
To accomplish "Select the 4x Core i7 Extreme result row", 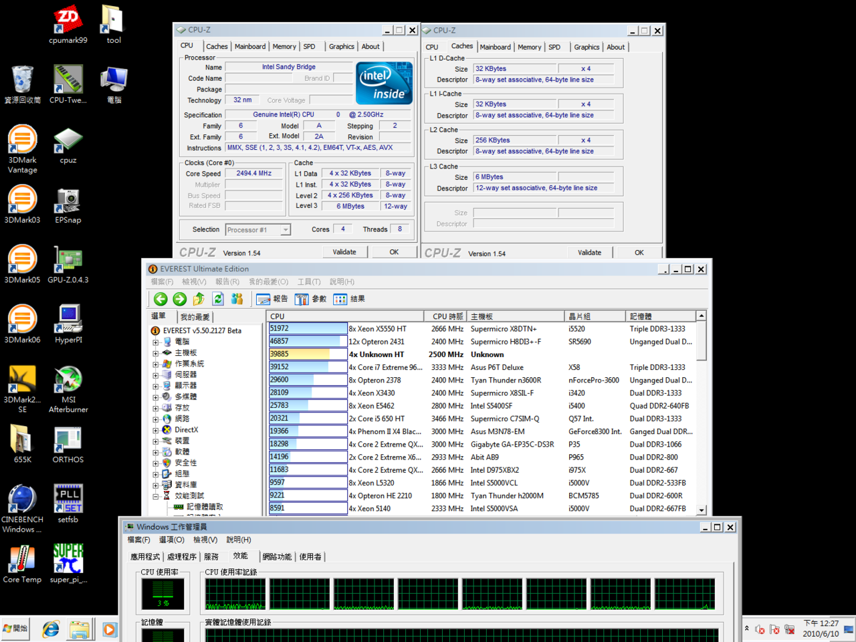I will [385, 367].
